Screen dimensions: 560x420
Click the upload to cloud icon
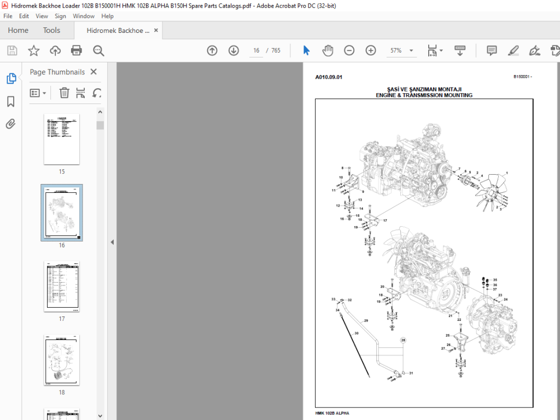pyautogui.click(x=55, y=50)
